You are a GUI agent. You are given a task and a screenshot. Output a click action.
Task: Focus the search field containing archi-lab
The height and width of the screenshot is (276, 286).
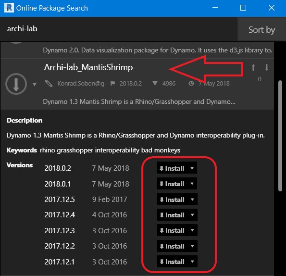pos(119,29)
